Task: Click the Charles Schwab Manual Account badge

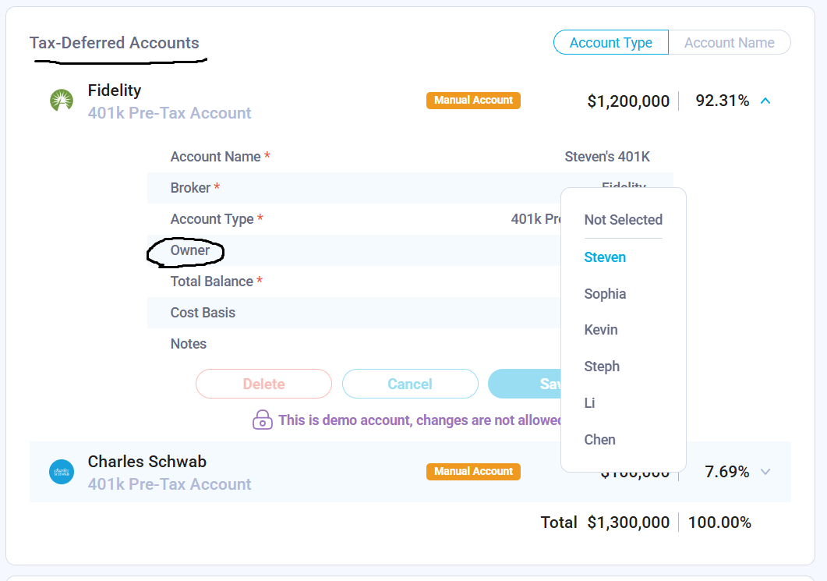Action: pyautogui.click(x=474, y=471)
